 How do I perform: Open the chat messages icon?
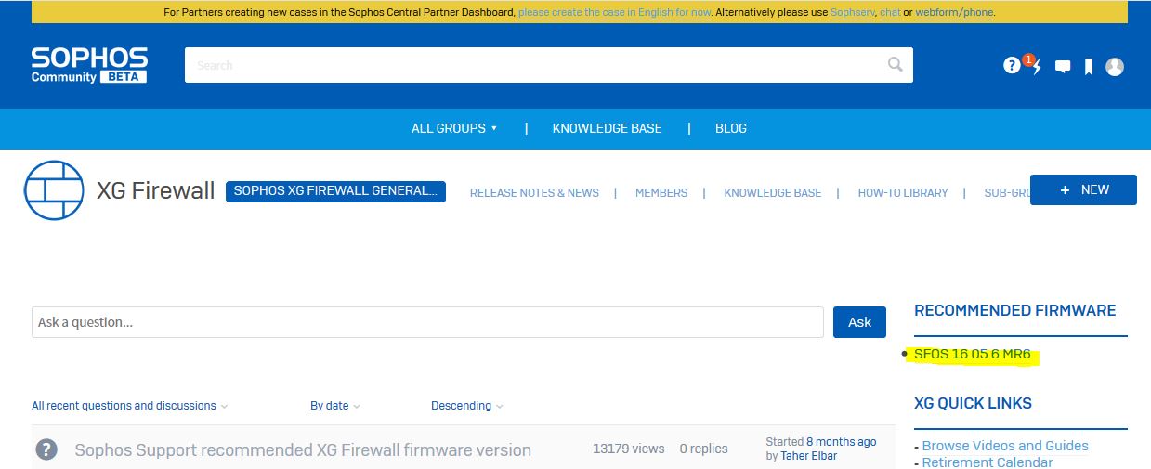tap(1063, 67)
